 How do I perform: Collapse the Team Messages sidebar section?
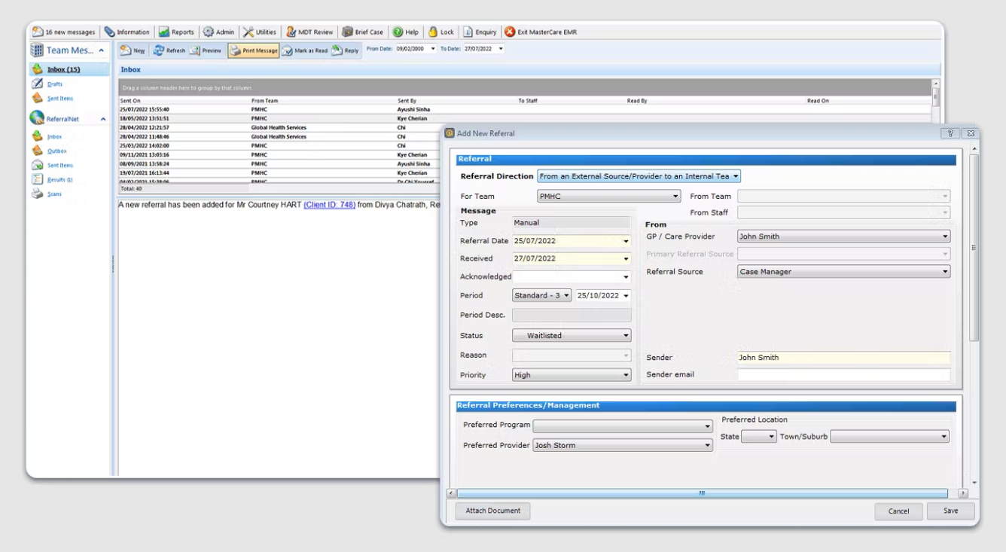tap(102, 50)
